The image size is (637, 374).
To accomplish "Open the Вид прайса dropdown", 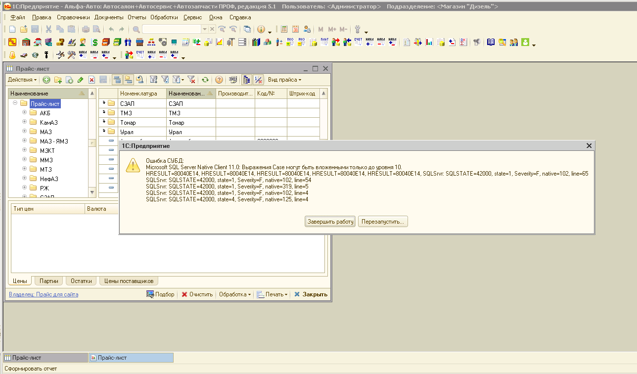I will [x=284, y=80].
